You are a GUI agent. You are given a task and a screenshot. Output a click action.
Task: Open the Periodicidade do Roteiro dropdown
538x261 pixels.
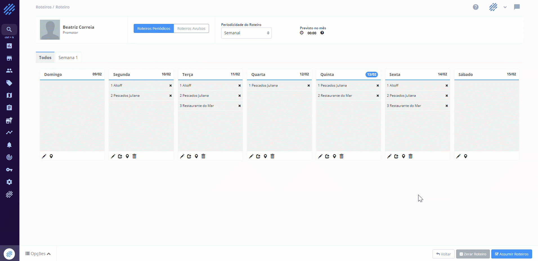click(246, 33)
